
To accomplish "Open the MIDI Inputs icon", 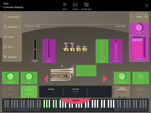I will [65, 5].
